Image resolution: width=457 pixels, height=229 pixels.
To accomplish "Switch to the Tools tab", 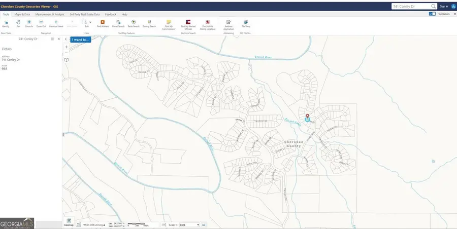I will pyautogui.click(x=6, y=14).
